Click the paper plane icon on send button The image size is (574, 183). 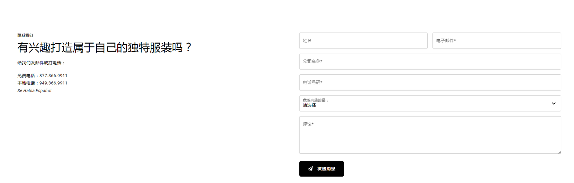click(310, 169)
